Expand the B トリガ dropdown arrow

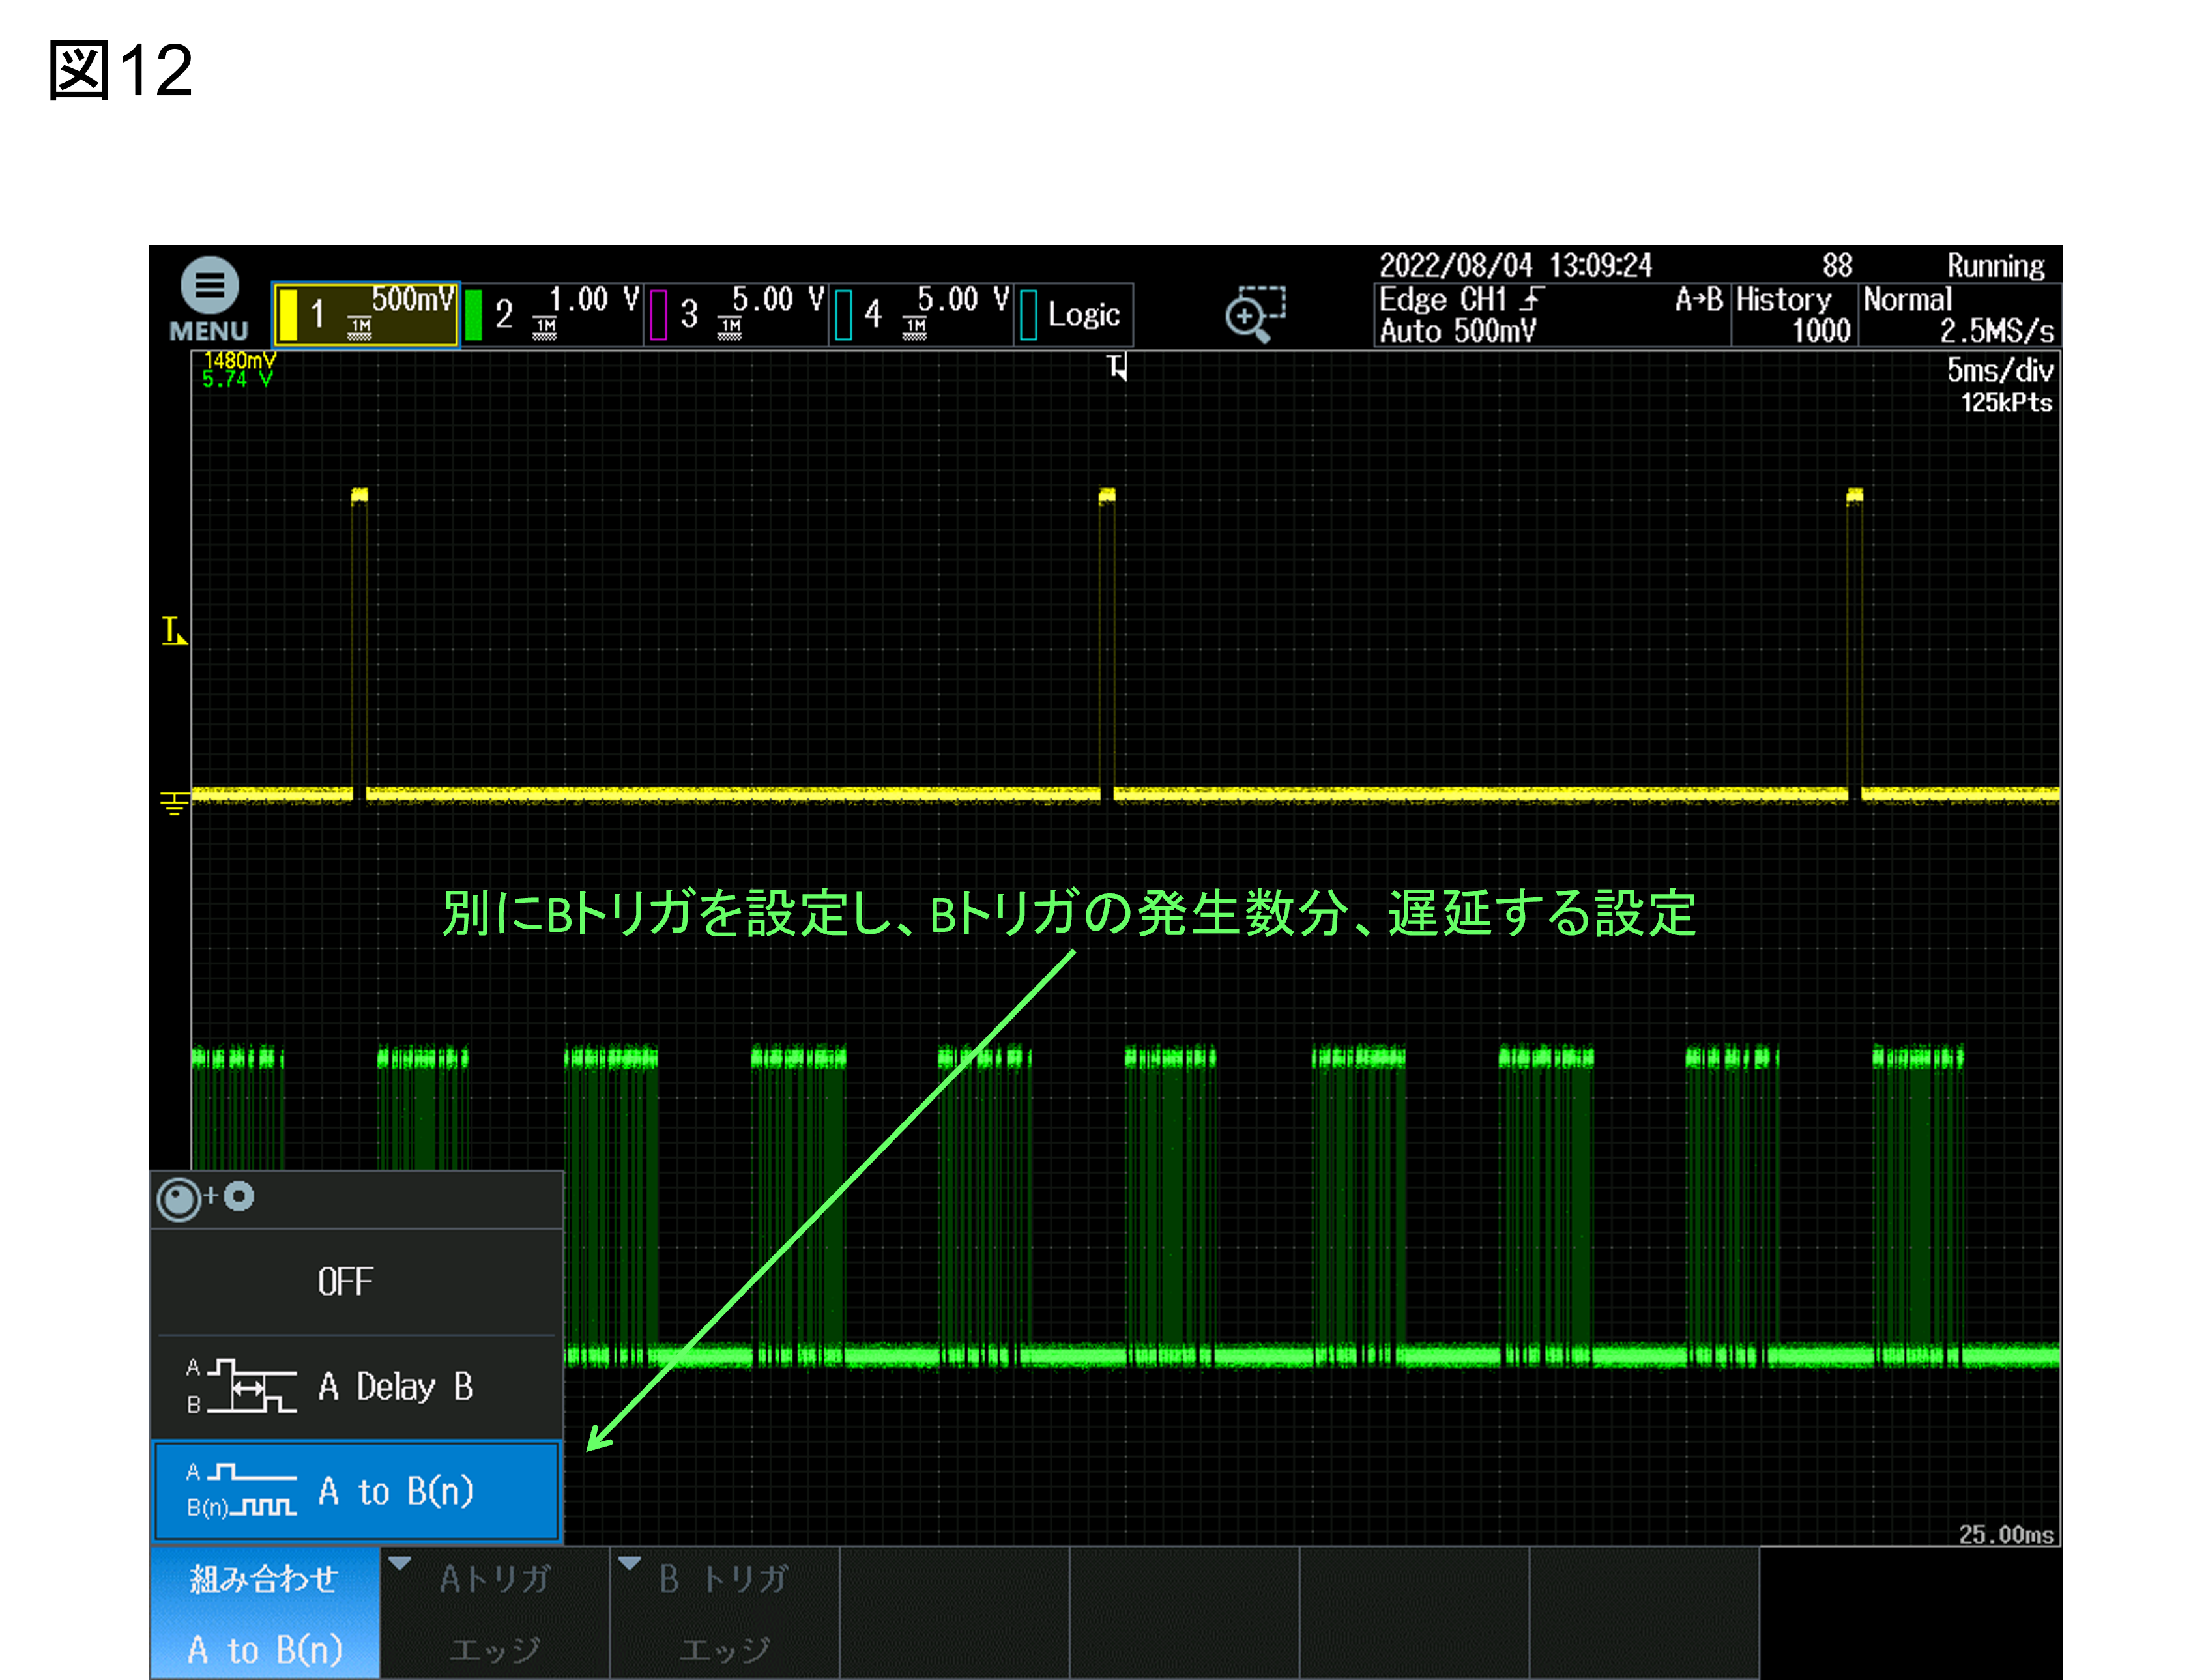click(x=630, y=1563)
